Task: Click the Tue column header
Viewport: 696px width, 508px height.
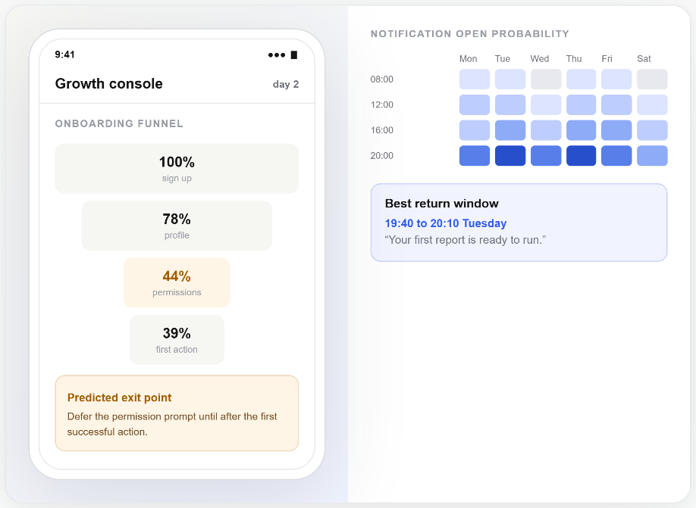Action: [x=503, y=59]
